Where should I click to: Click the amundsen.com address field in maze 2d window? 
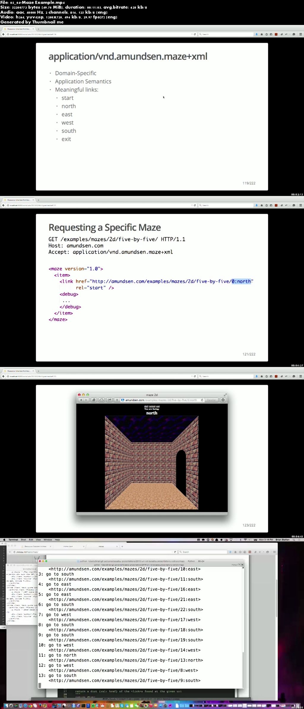(x=162, y=400)
